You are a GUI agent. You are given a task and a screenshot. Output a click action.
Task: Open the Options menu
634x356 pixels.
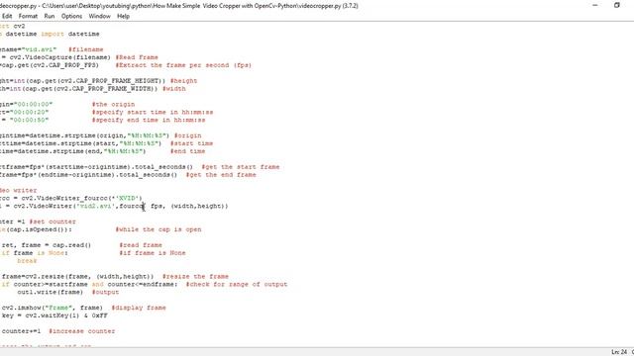tap(71, 16)
